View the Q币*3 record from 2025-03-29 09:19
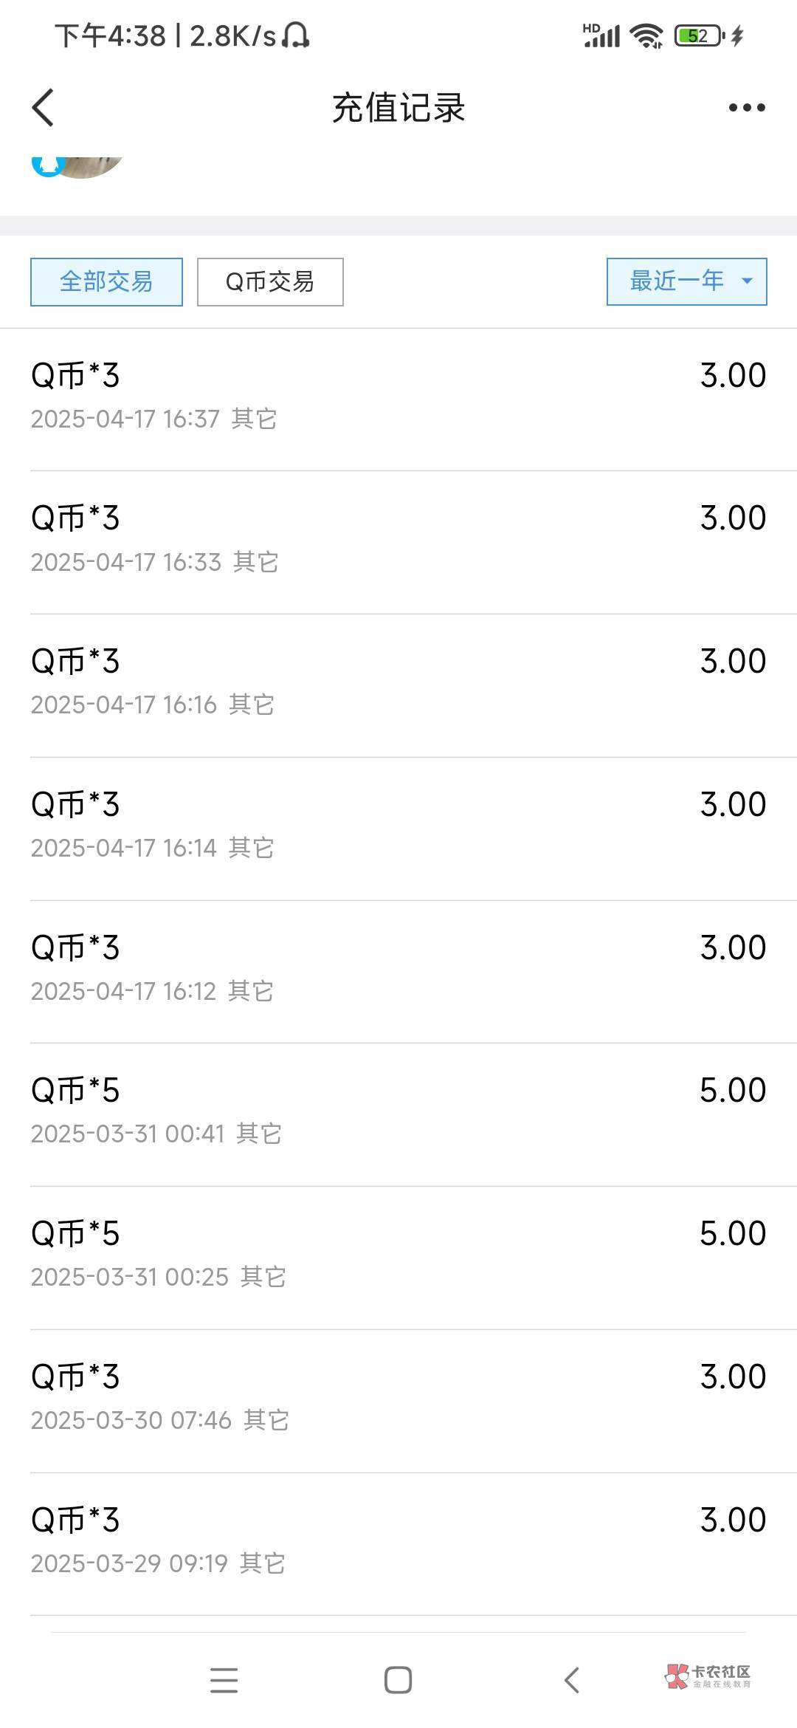The image size is (797, 1728). (398, 1542)
